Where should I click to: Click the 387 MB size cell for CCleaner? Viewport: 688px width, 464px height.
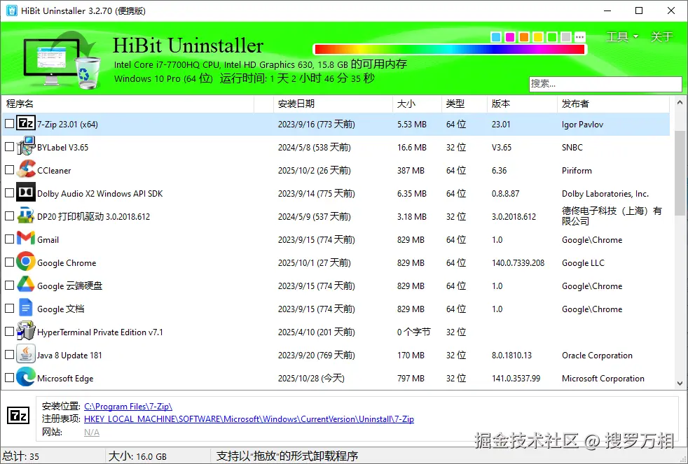tap(411, 171)
